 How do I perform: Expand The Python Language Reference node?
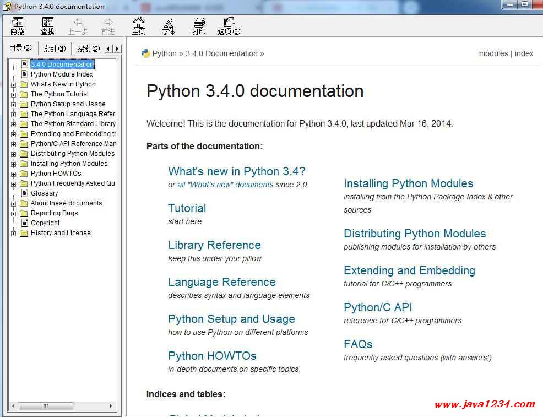tap(14, 114)
